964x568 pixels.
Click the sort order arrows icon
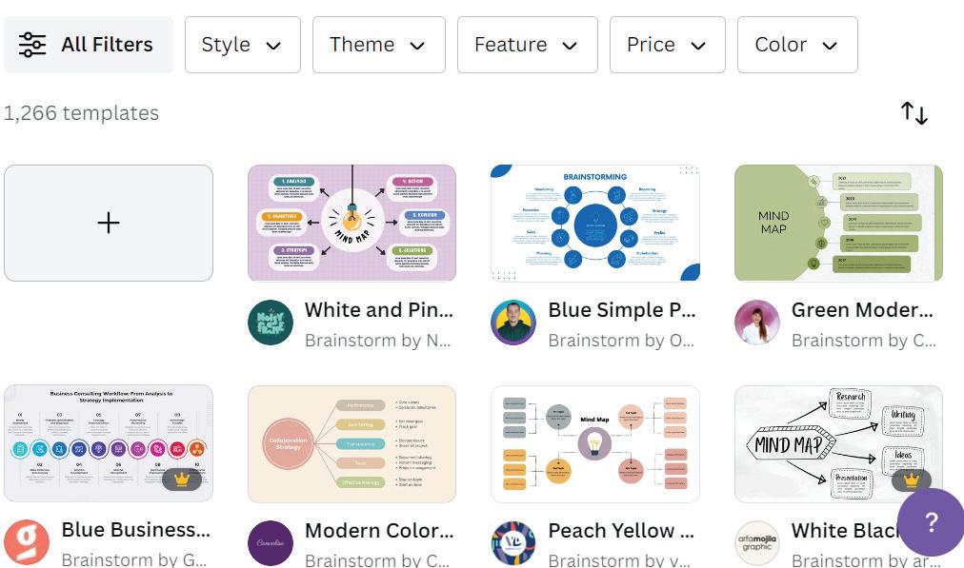coord(914,113)
